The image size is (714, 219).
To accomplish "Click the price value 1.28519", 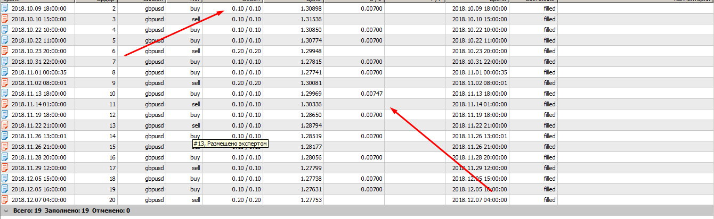I will coord(312,136).
